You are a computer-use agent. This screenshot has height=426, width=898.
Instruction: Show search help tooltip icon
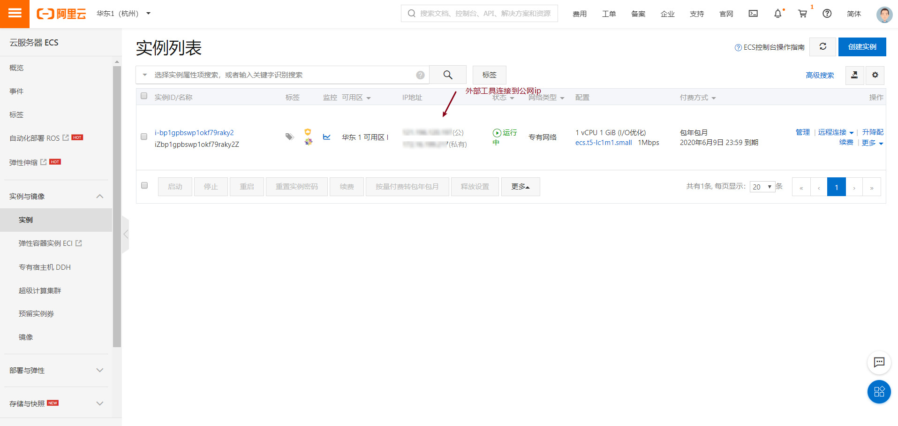[x=421, y=75]
